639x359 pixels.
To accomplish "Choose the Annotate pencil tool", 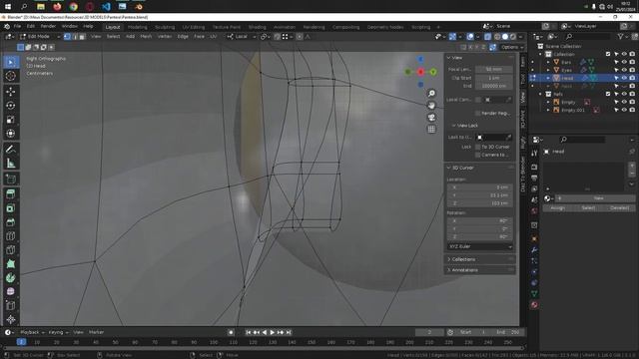I will 11,149.
